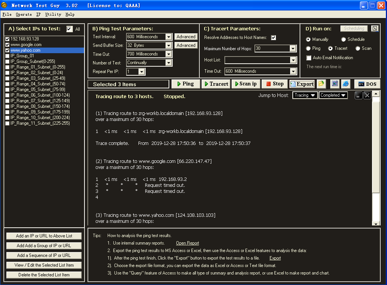Open the Completed jump-to-host dropdown

point(333,95)
